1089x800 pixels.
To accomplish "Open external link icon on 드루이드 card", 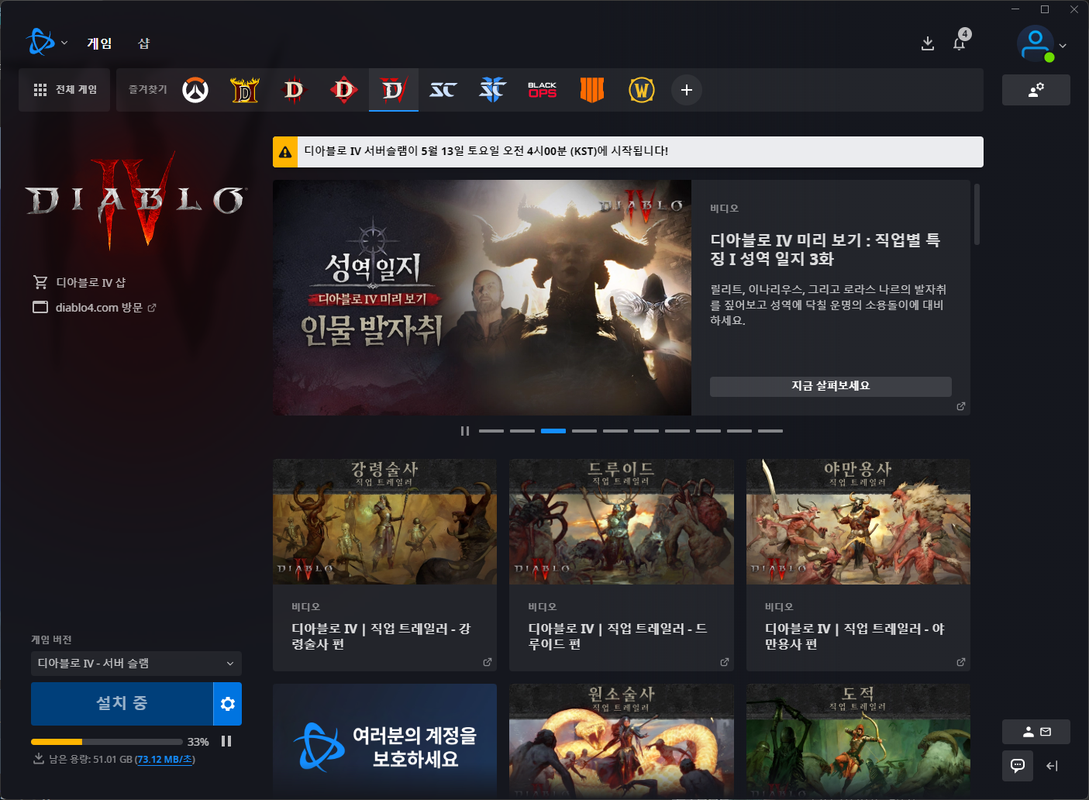I will click(725, 662).
